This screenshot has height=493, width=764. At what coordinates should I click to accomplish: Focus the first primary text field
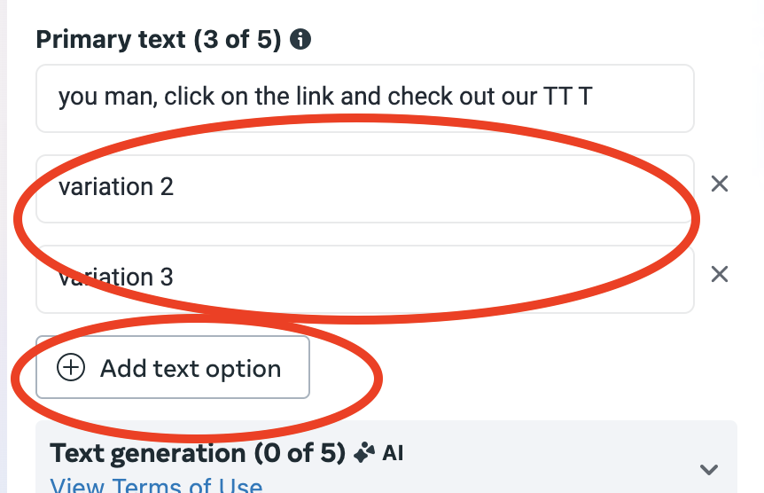click(x=364, y=98)
